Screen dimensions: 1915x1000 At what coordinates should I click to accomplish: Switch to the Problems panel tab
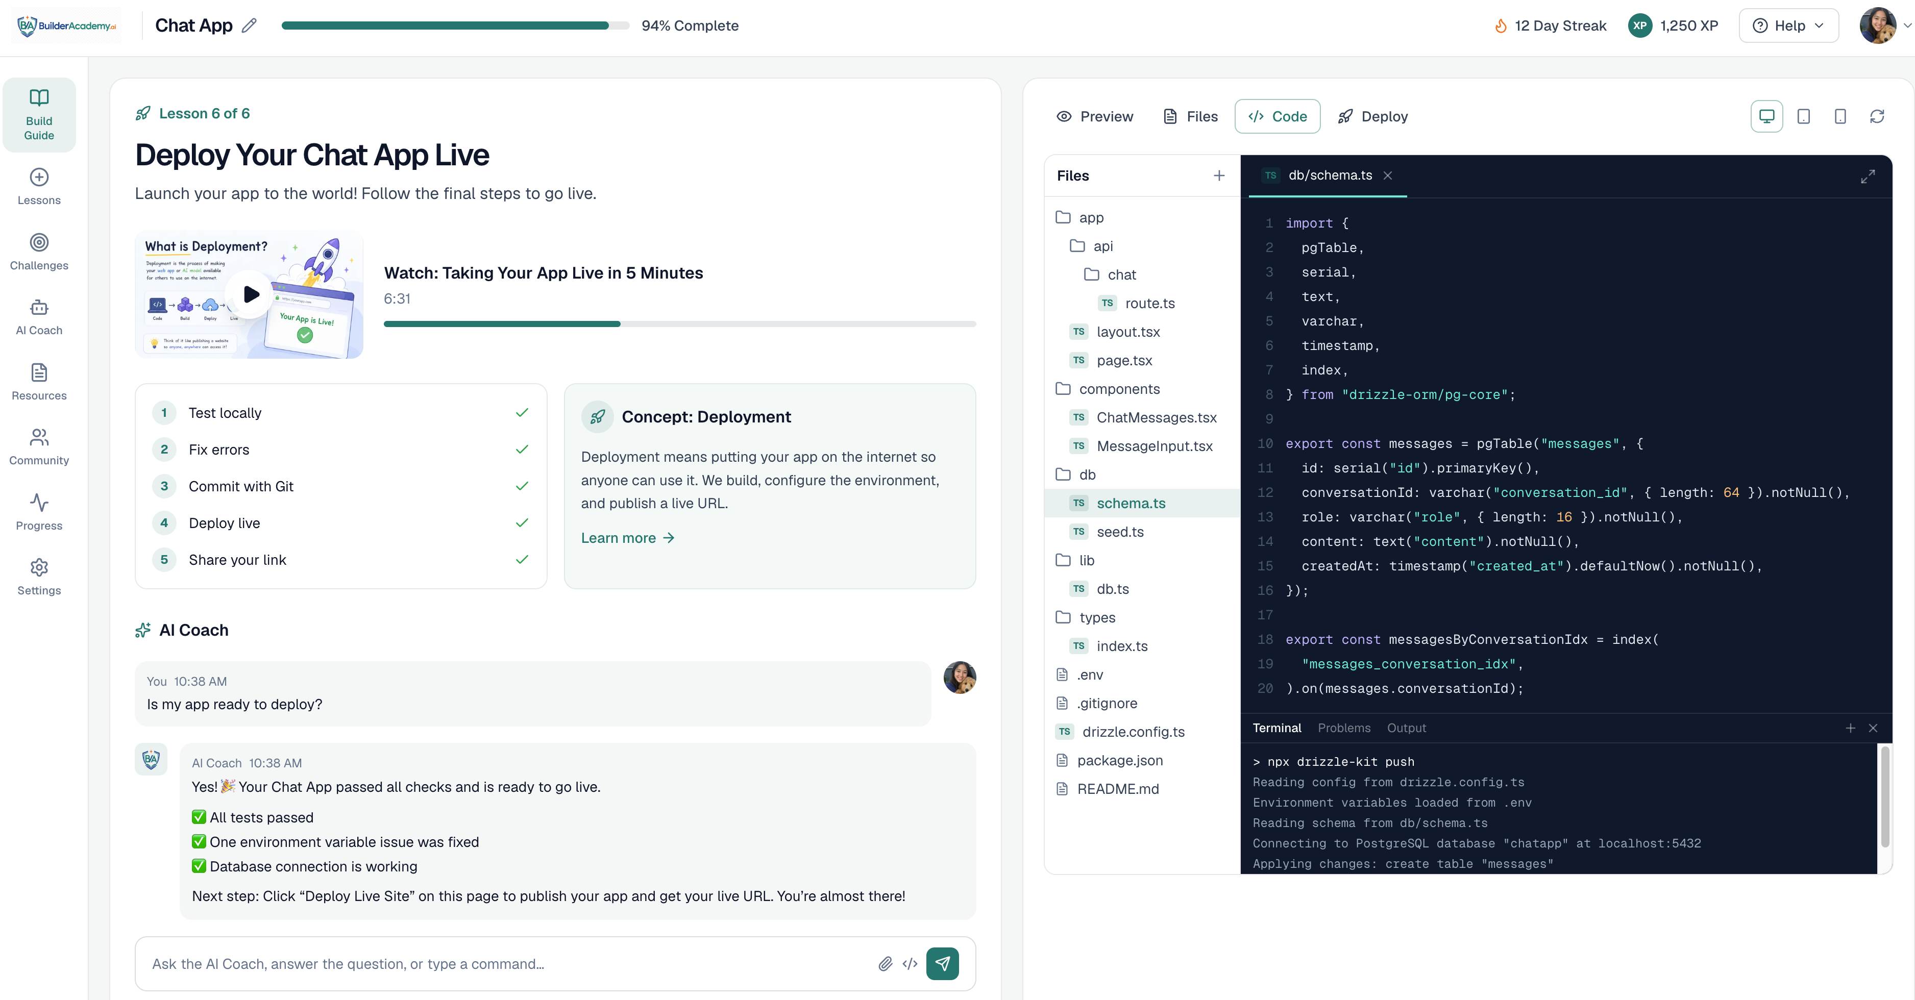[1344, 728]
